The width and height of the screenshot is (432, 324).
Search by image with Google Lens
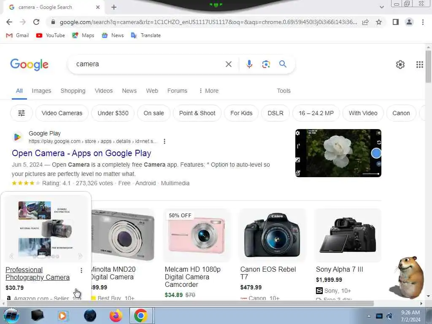[x=266, y=64]
